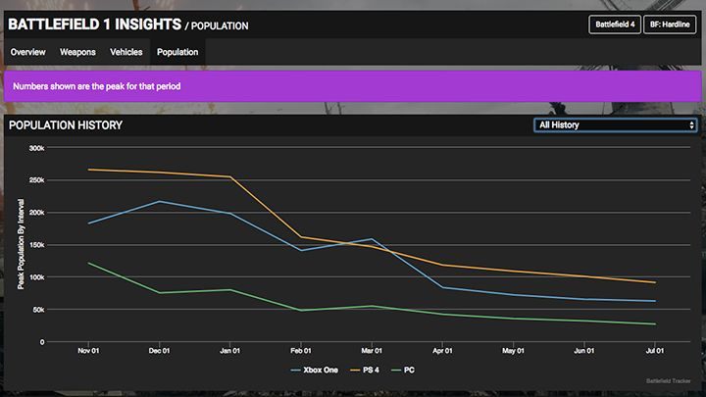The height and width of the screenshot is (397, 706).
Task: Click the PS 4 line point at Feb 01
Action: (x=301, y=237)
